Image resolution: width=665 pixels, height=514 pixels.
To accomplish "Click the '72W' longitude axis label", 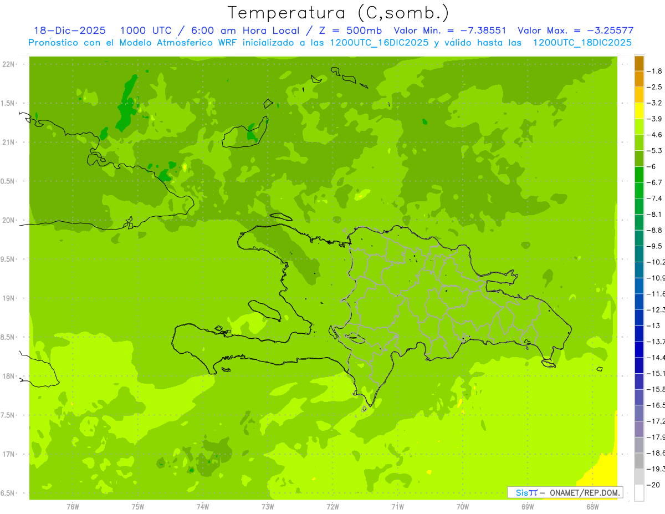I will point(332,506).
